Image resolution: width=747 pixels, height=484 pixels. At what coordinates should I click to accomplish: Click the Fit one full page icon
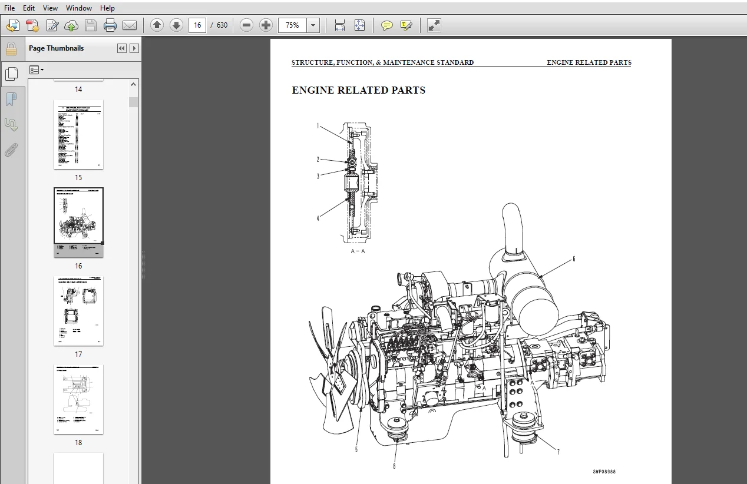click(359, 25)
